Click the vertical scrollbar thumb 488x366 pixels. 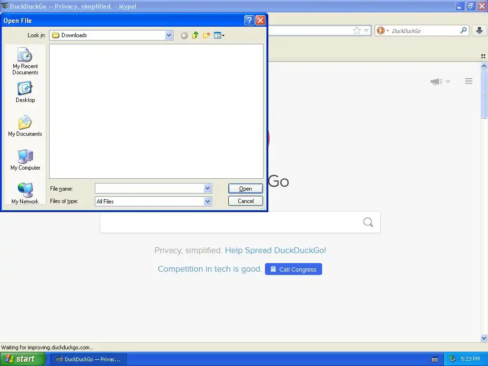coord(484,94)
